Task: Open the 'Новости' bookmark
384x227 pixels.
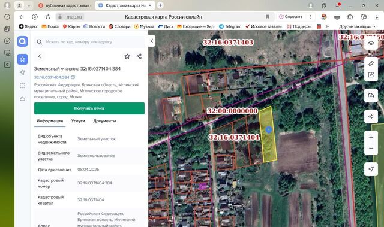Action: [x=94, y=26]
